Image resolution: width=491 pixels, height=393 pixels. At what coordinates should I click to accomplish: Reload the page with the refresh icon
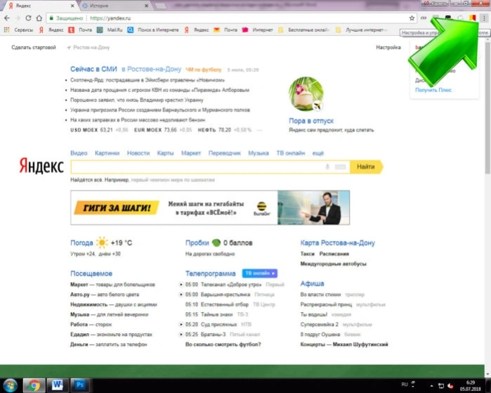pyautogui.click(x=28, y=18)
